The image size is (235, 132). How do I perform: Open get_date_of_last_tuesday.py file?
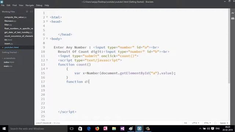(x=18, y=32)
